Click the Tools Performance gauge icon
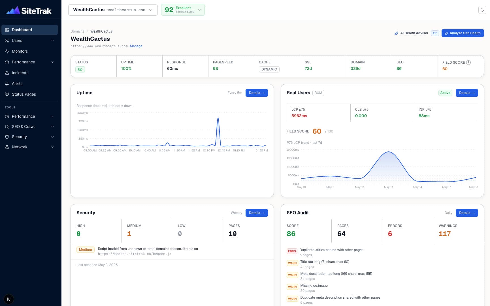Screen dimensions: 490x306 click(x=7, y=116)
